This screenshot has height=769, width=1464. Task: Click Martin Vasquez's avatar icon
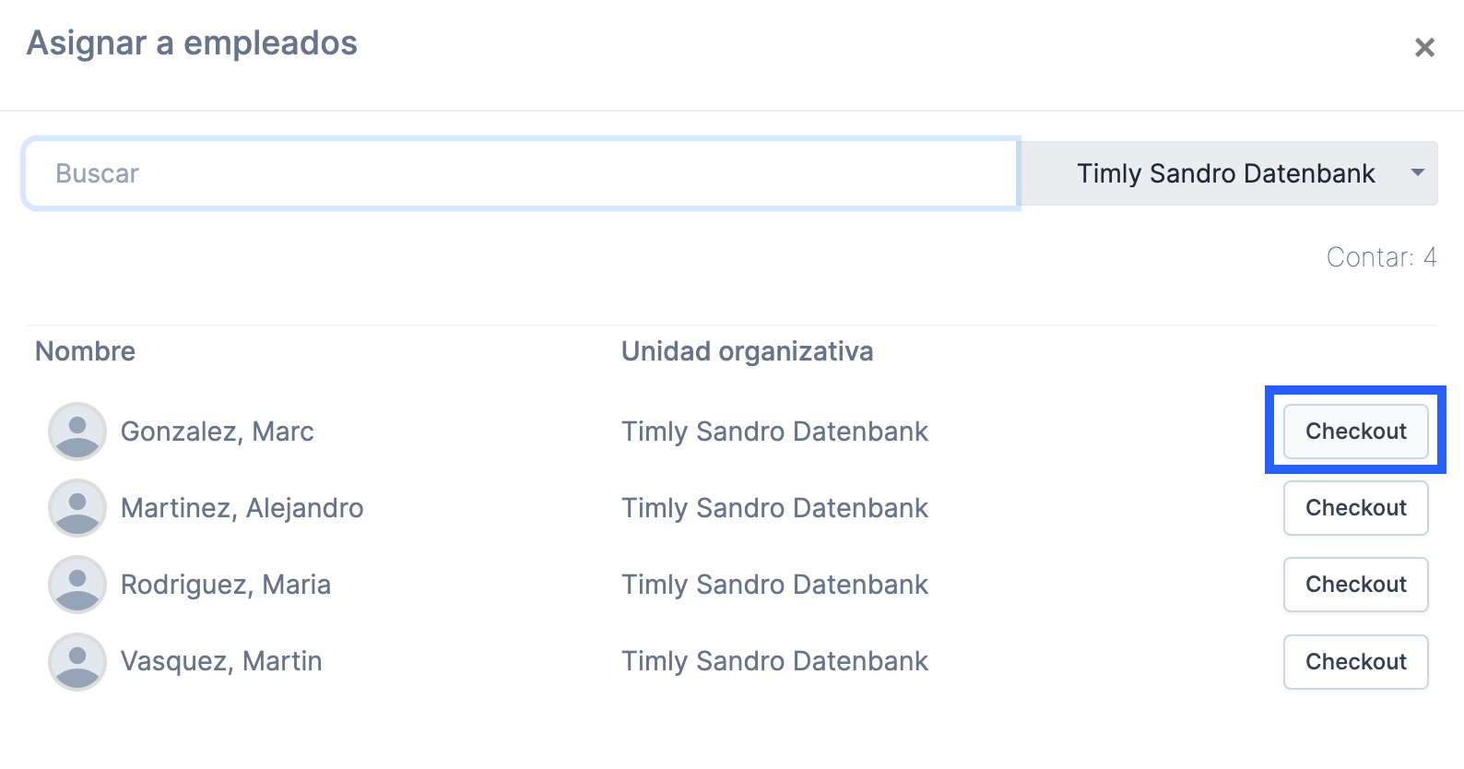(77, 662)
